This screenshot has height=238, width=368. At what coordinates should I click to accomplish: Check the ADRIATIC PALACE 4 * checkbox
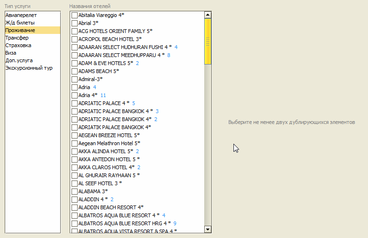click(74, 103)
